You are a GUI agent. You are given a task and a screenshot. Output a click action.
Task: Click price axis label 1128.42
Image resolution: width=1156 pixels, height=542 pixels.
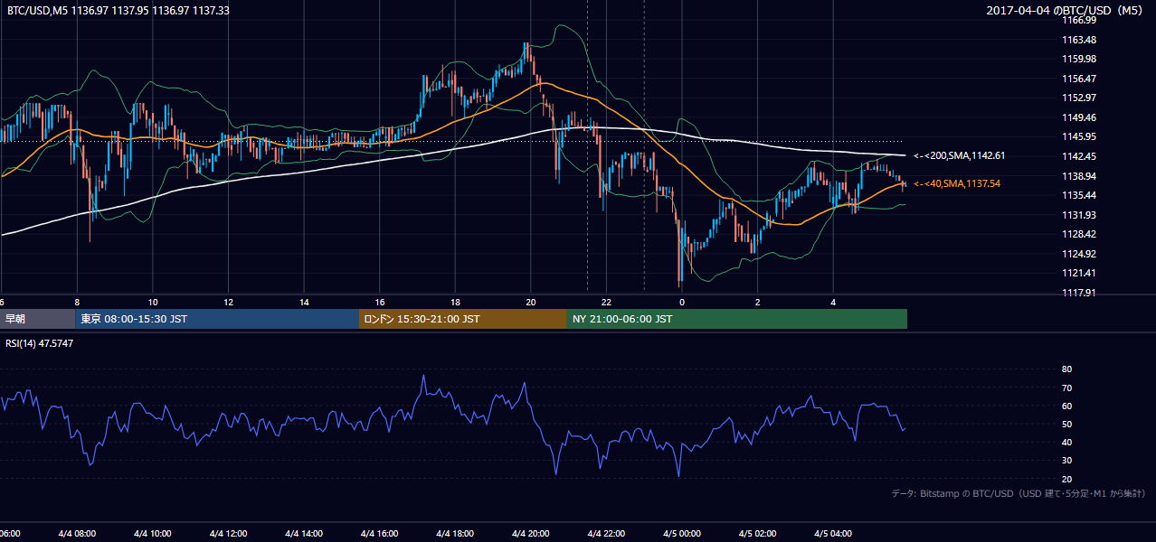pos(1079,234)
